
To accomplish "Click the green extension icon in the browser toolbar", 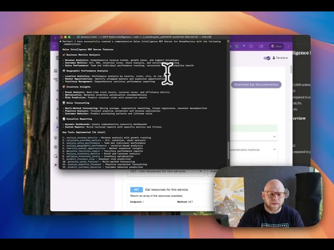I will 237,46.
